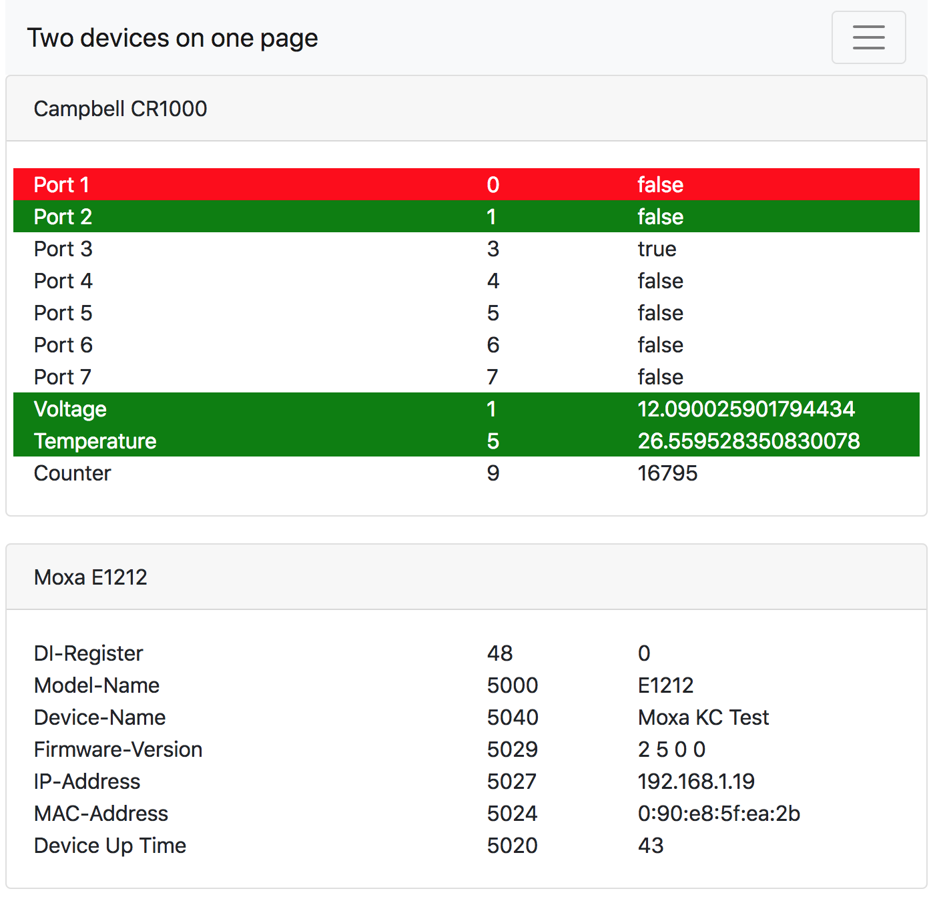This screenshot has width=941, height=909.
Task: Click the 'Voltage' row label
Action: (70, 409)
